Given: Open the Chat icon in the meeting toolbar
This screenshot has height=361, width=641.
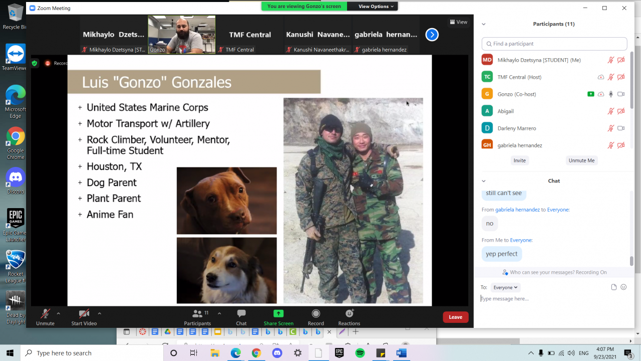Looking at the screenshot, I should (241, 314).
